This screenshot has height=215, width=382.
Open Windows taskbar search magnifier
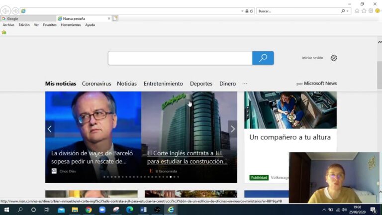[x=20, y=210]
